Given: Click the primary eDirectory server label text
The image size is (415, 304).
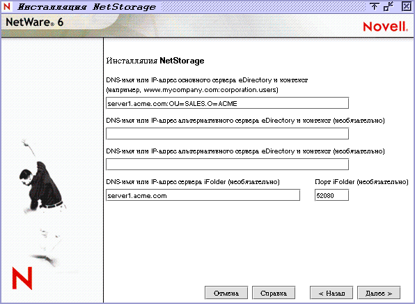Looking at the screenshot, I should point(207,80).
